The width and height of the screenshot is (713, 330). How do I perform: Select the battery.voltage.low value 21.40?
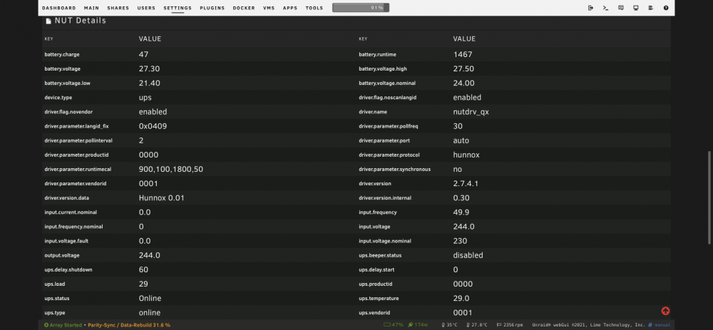(x=149, y=83)
